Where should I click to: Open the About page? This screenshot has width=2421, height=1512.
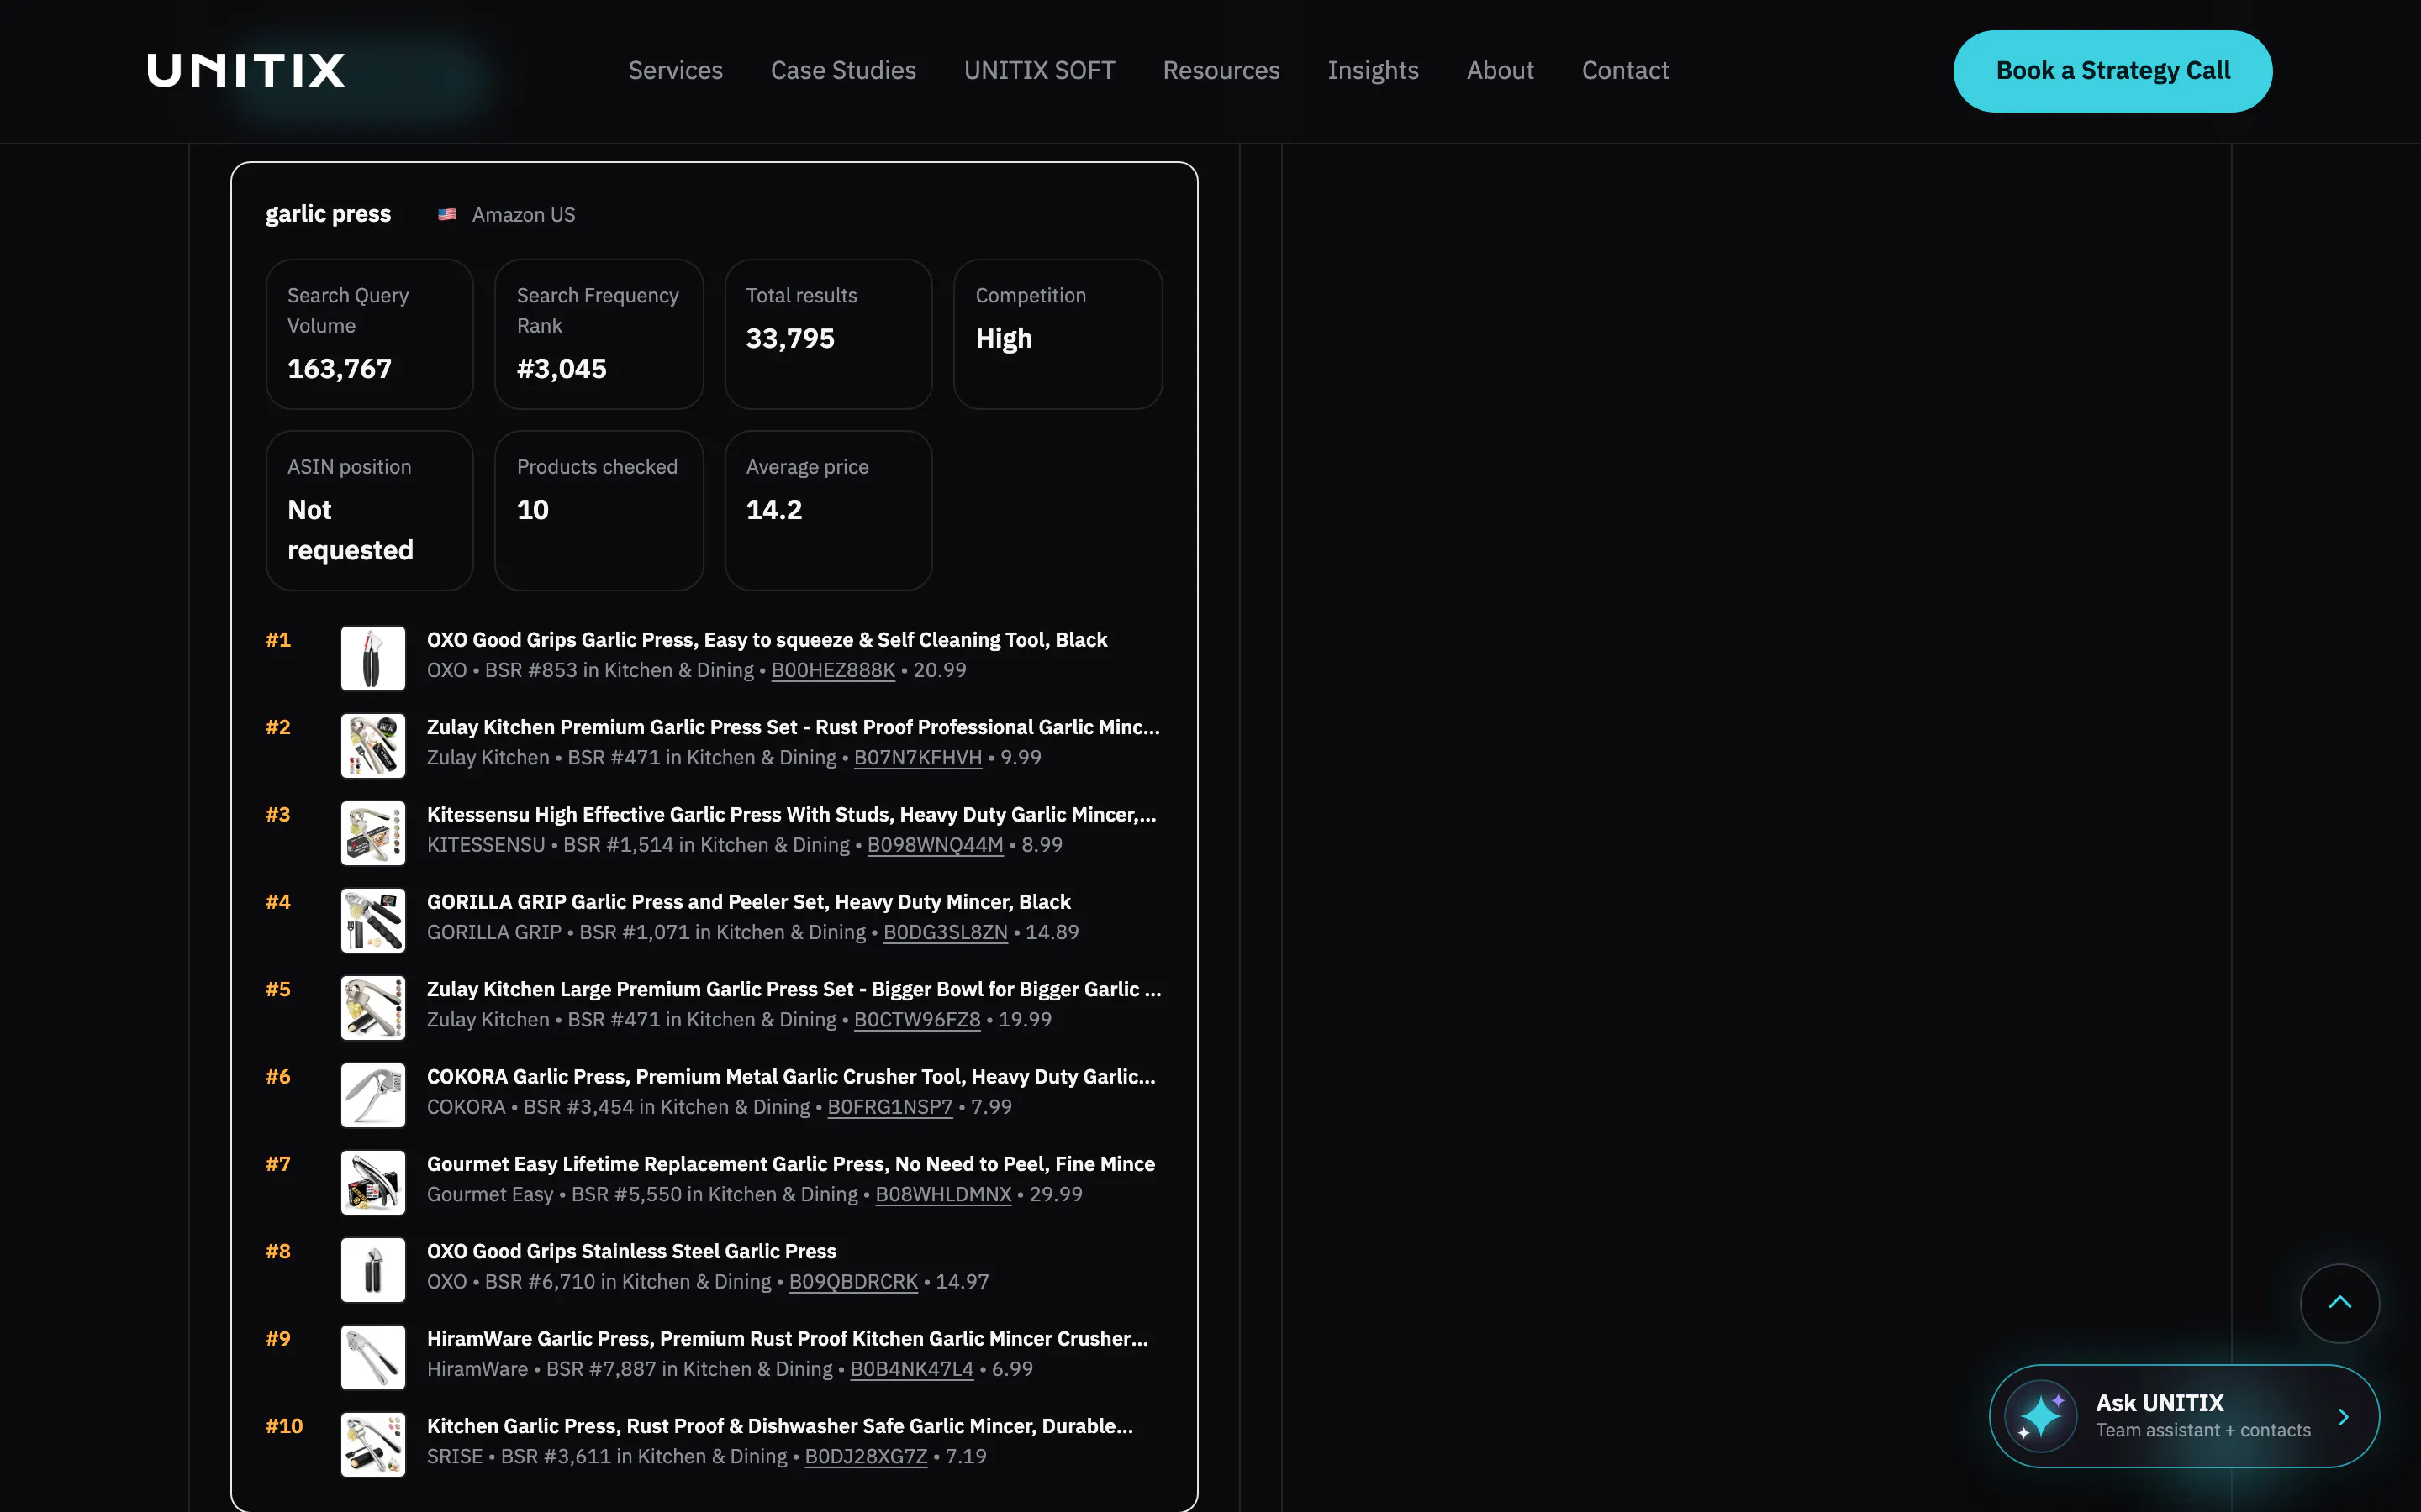click(1501, 70)
